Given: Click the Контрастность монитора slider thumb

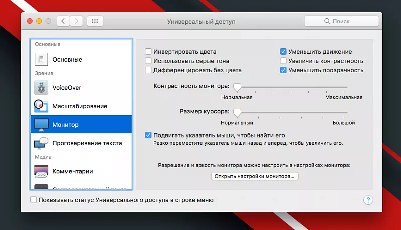Looking at the screenshot, I should [x=237, y=87].
